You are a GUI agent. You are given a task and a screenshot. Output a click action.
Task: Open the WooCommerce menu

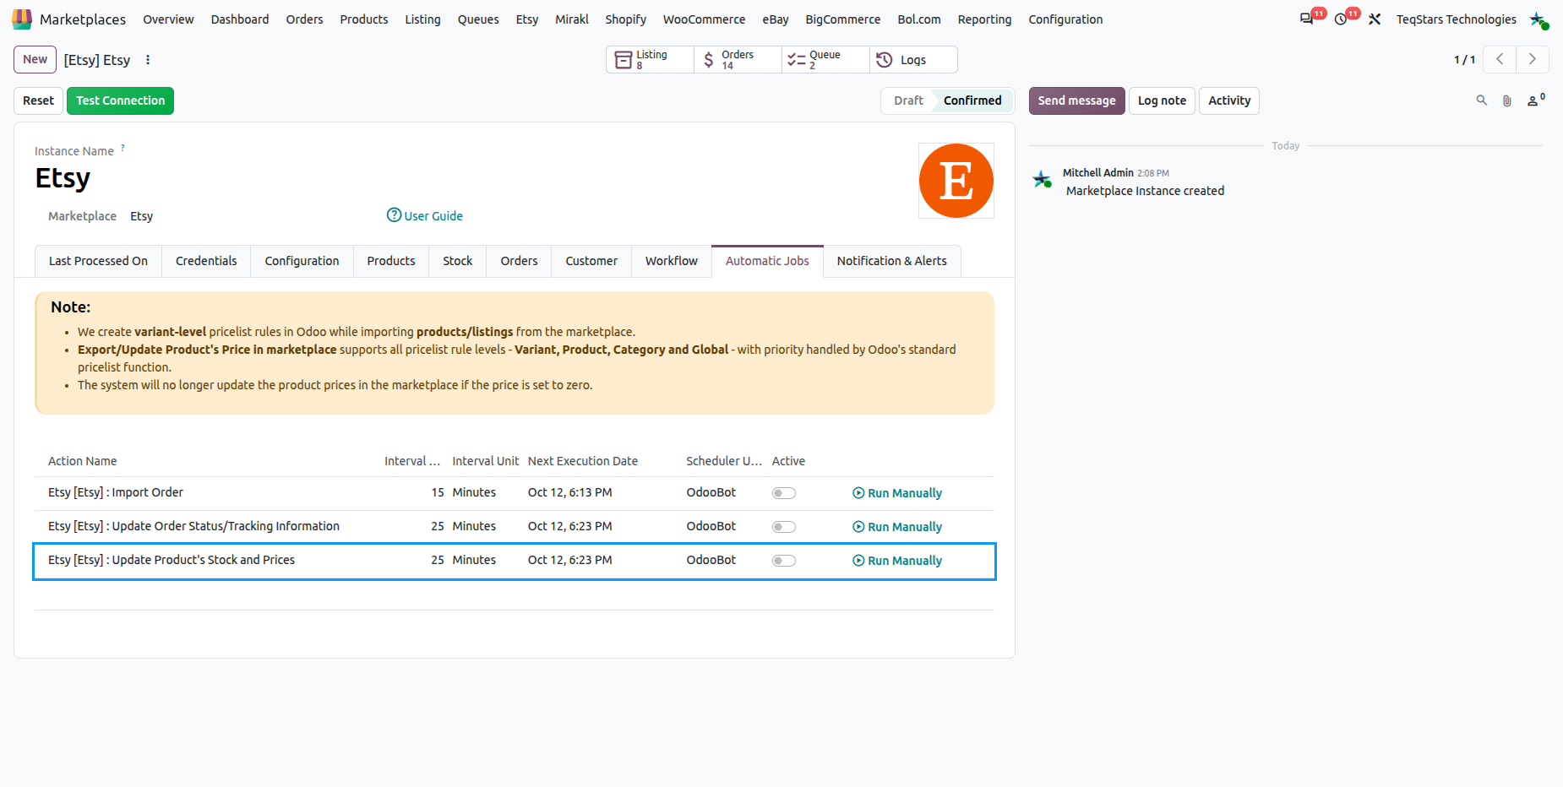[704, 19]
